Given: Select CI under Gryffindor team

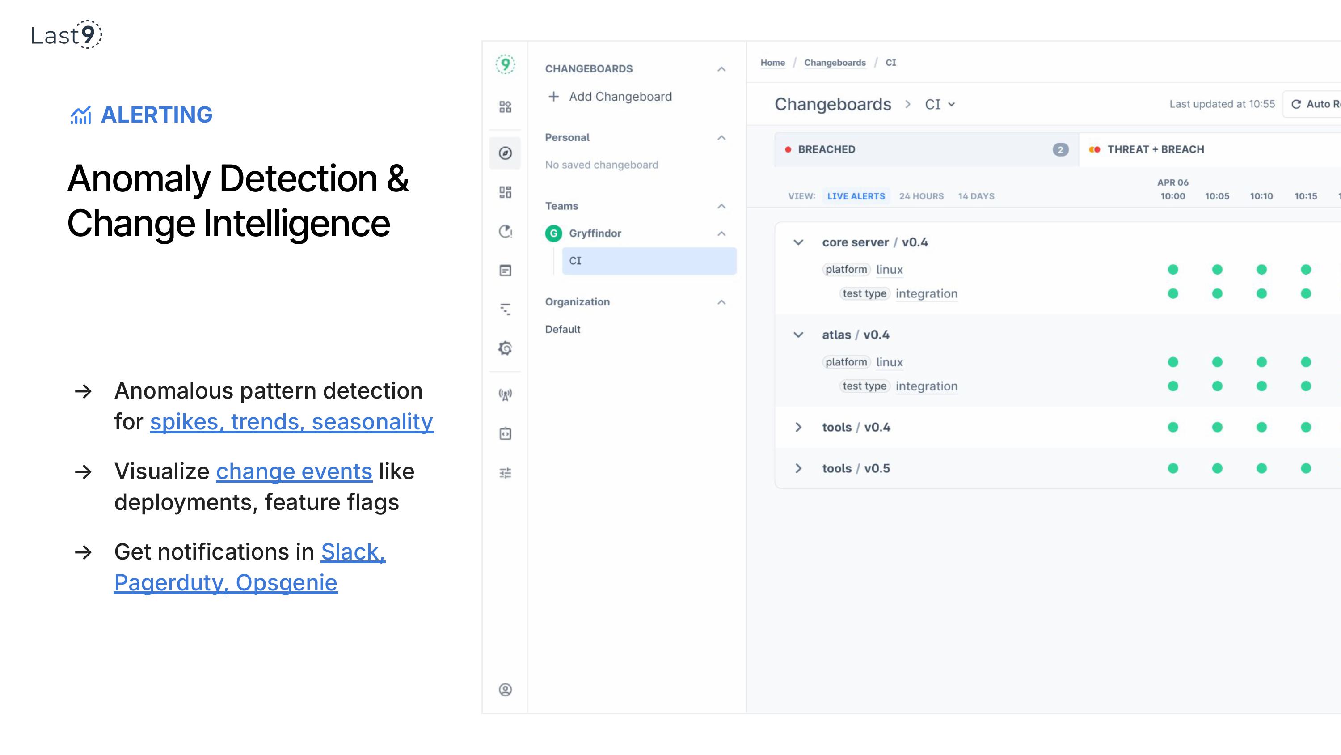Looking at the screenshot, I should tap(649, 261).
